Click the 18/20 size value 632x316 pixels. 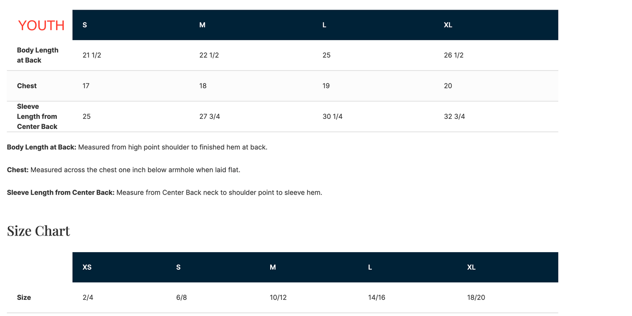(x=476, y=297)
